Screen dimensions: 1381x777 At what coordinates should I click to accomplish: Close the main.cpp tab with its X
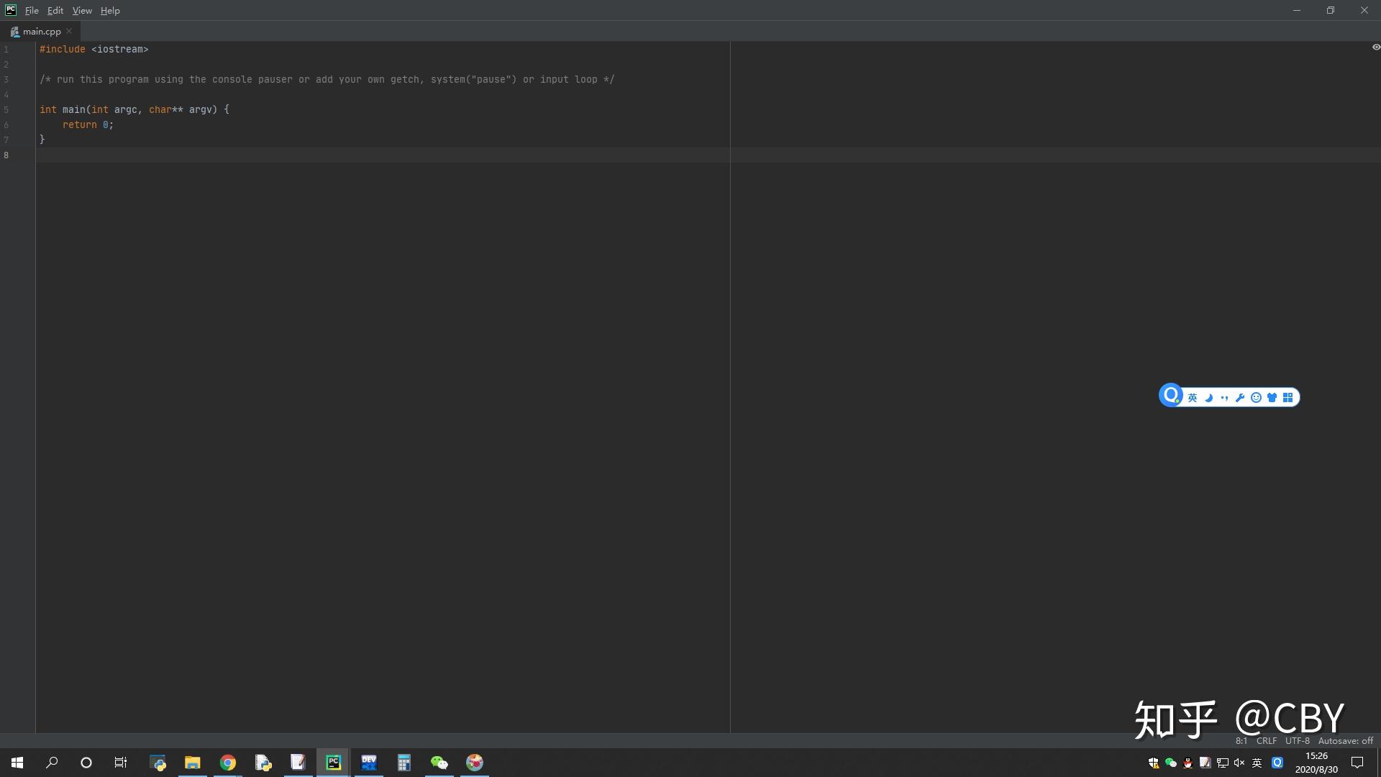tap(69, 31)
